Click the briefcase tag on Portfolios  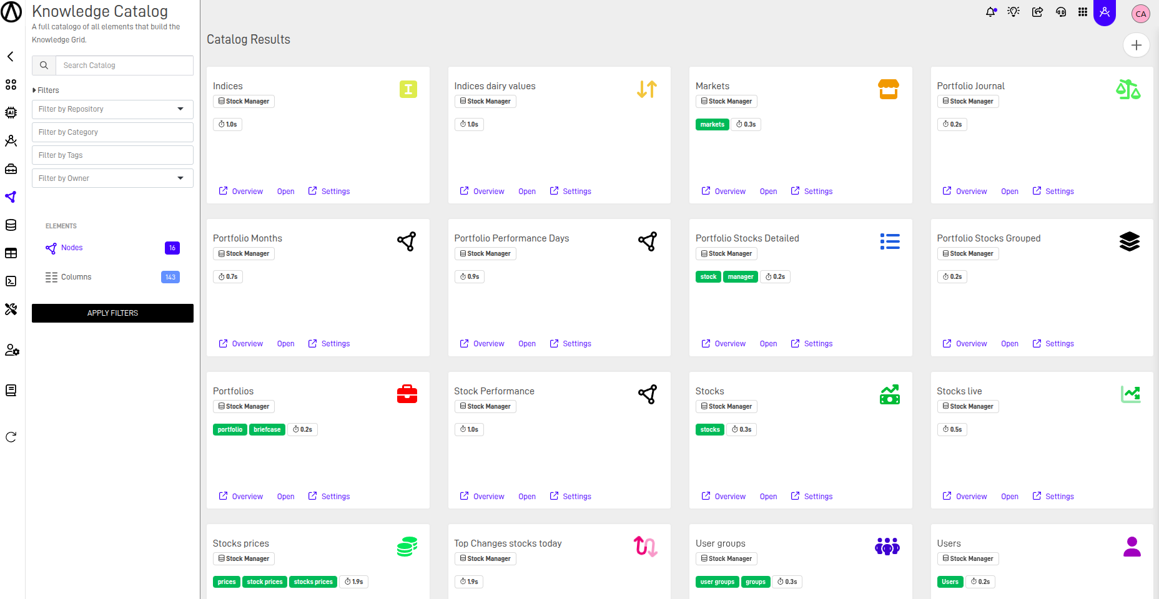pos(267,430)
